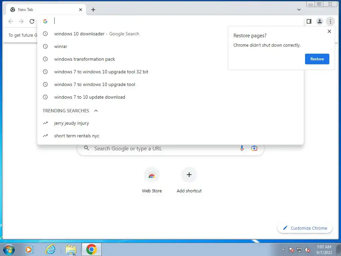Choose suggestion windows 10 downloader
Viewport: 341px width, 256px height.
pyautogui.click(x=170, y=34)
